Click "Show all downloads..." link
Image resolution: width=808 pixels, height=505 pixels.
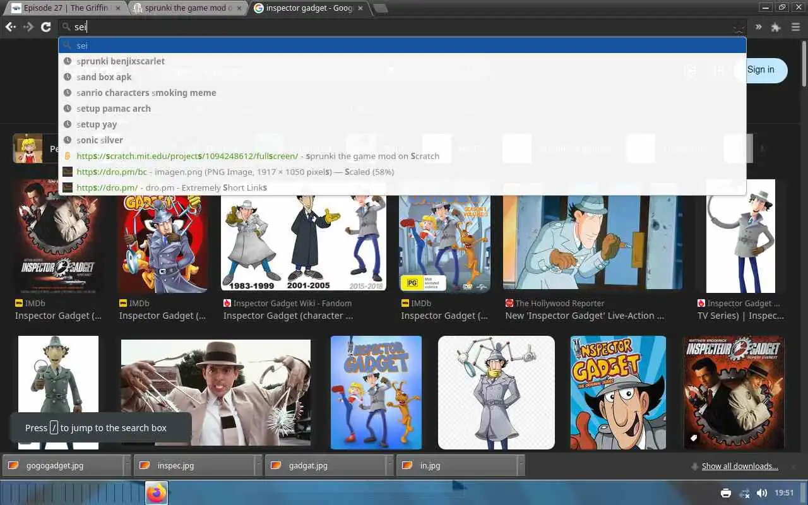pyautogui.click(x=740, y=466)
